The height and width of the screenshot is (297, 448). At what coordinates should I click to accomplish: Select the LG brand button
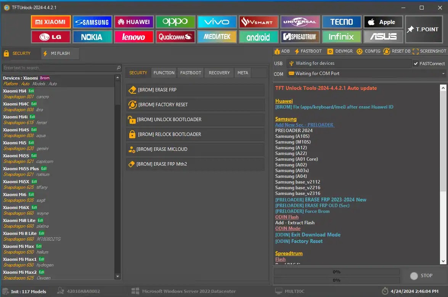pyautogui.click(x=51, y=37)
